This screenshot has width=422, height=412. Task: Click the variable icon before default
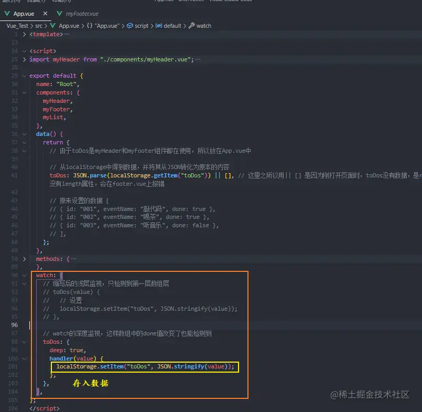(x=159, y=26)
